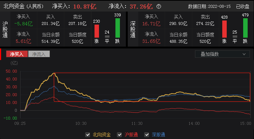This screenshot has width=254, height=139.
Task: Click 沪股通 净流入 value 5.61亿
Action: [23, 41]
